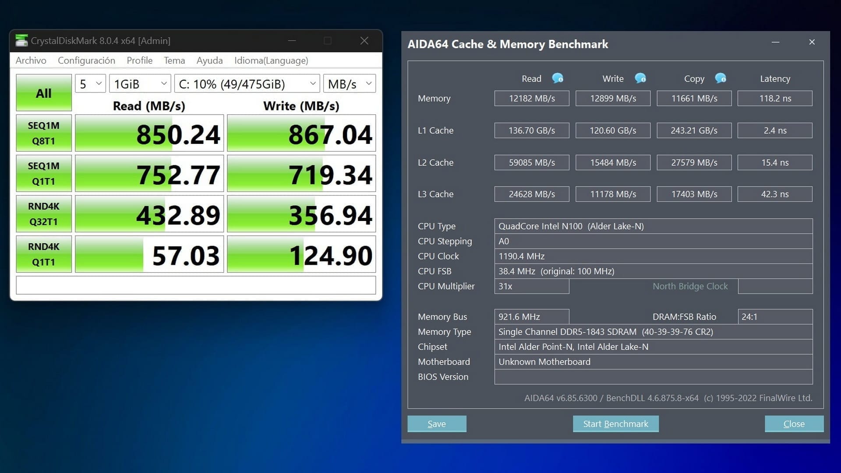Open the Archivo menu
Screen dimensions: 841x473
[x=31, y=60]
